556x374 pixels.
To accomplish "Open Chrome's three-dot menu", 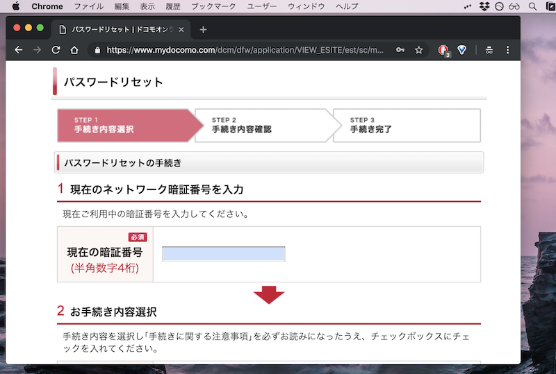I will click(508, 50).
